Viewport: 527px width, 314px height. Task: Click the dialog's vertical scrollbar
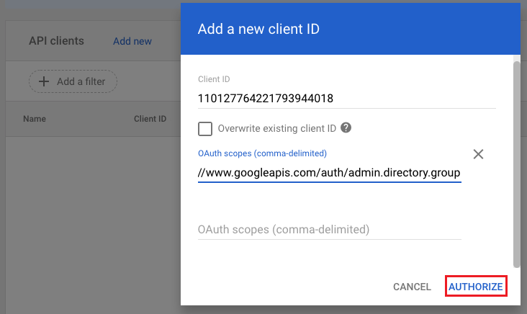click(517, 164)
